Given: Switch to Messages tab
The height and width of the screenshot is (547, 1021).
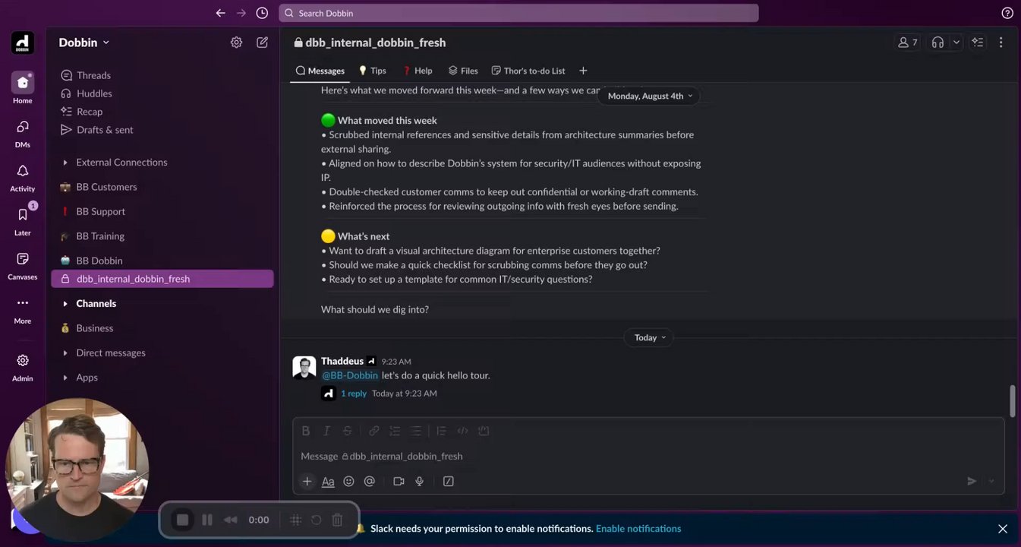Looking at the screenshot, I should coord(320,71).
